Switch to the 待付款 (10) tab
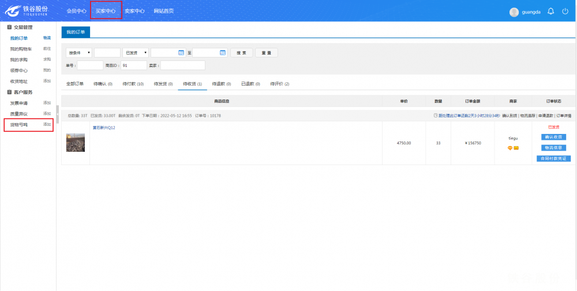The height and width of the screenshot is (291, 577). click(x=133, y=84)
